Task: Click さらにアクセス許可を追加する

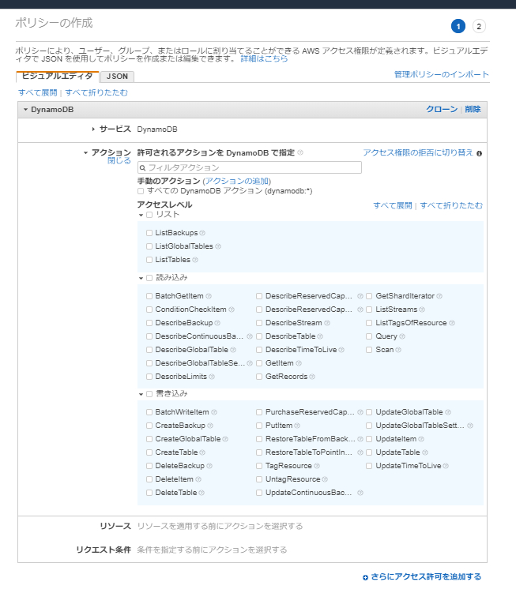Action: pyautogui.click(x=422, y=576)
